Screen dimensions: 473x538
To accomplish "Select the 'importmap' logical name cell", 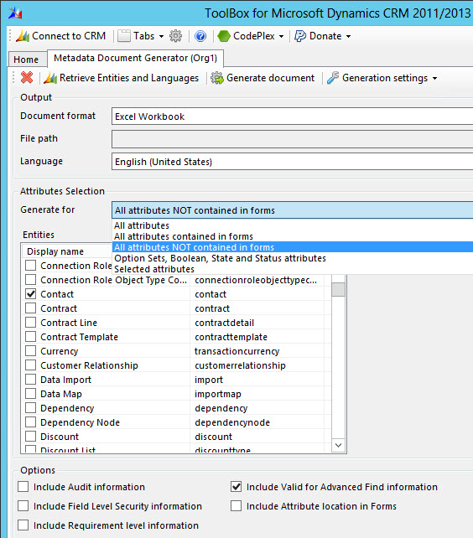I will [x=218, y=394].
